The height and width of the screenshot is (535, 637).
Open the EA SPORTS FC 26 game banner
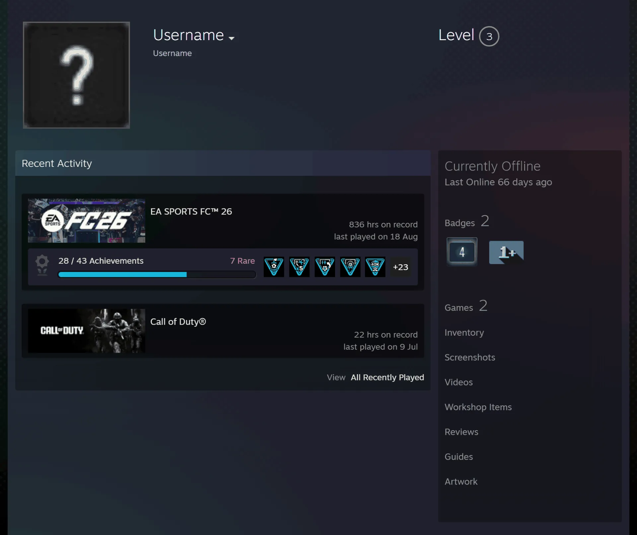(x=87, y=221)
